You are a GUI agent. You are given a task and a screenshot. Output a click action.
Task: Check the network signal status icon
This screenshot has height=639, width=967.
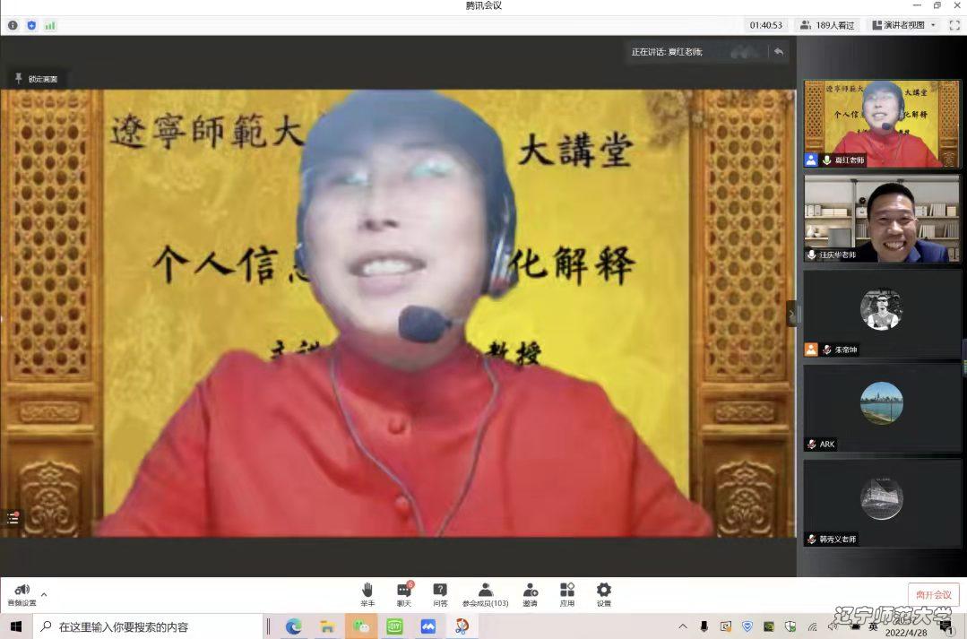[x=50, y=25]
